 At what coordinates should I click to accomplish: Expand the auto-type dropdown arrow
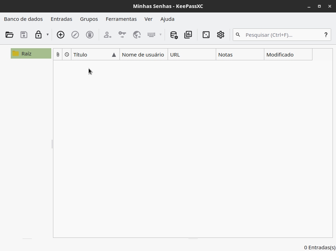(160, 35)
